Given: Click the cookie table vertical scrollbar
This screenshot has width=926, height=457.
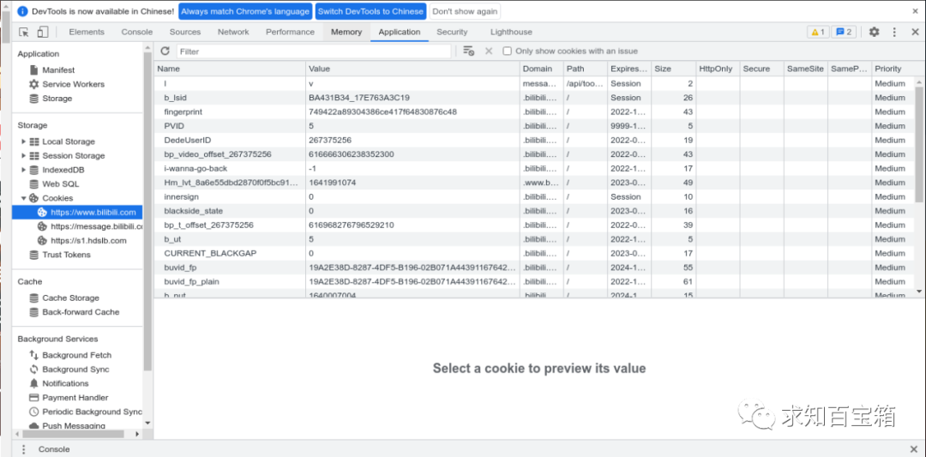Looking at the screenshot, I should point(919,143).
